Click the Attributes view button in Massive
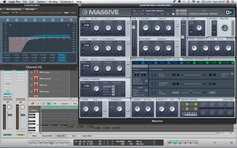The height and width of the screenshot is (148, 237). coord(203,14)
